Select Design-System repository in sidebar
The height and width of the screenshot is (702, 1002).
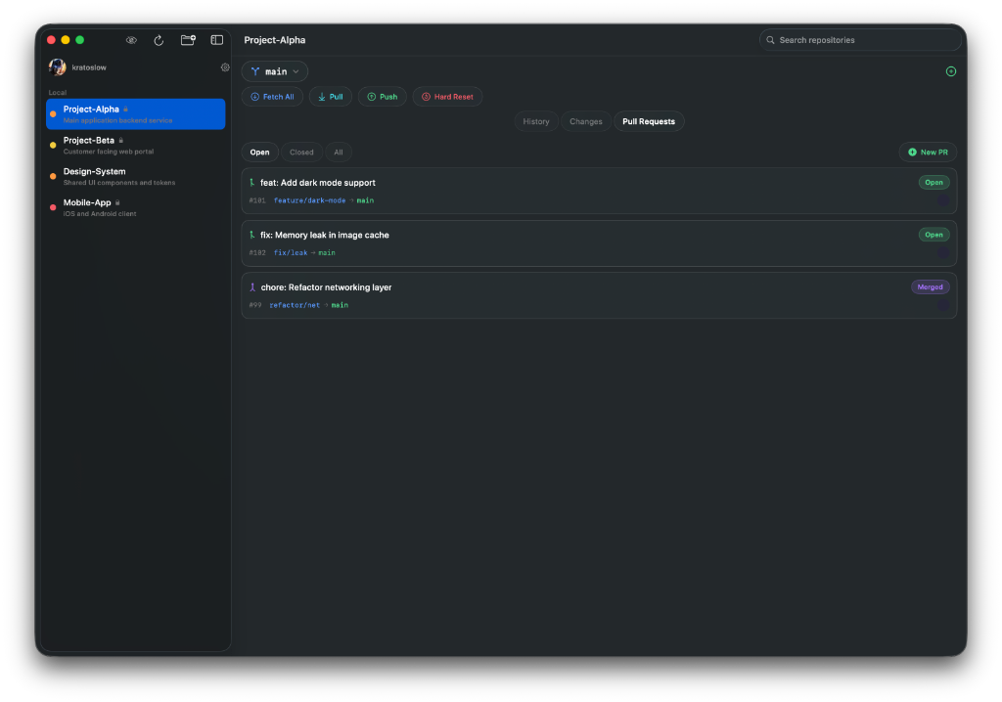pos(135,177)
